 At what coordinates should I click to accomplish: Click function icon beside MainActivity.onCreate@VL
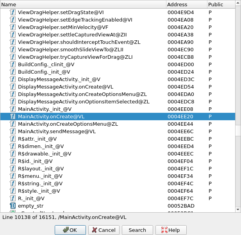point(12,117)
